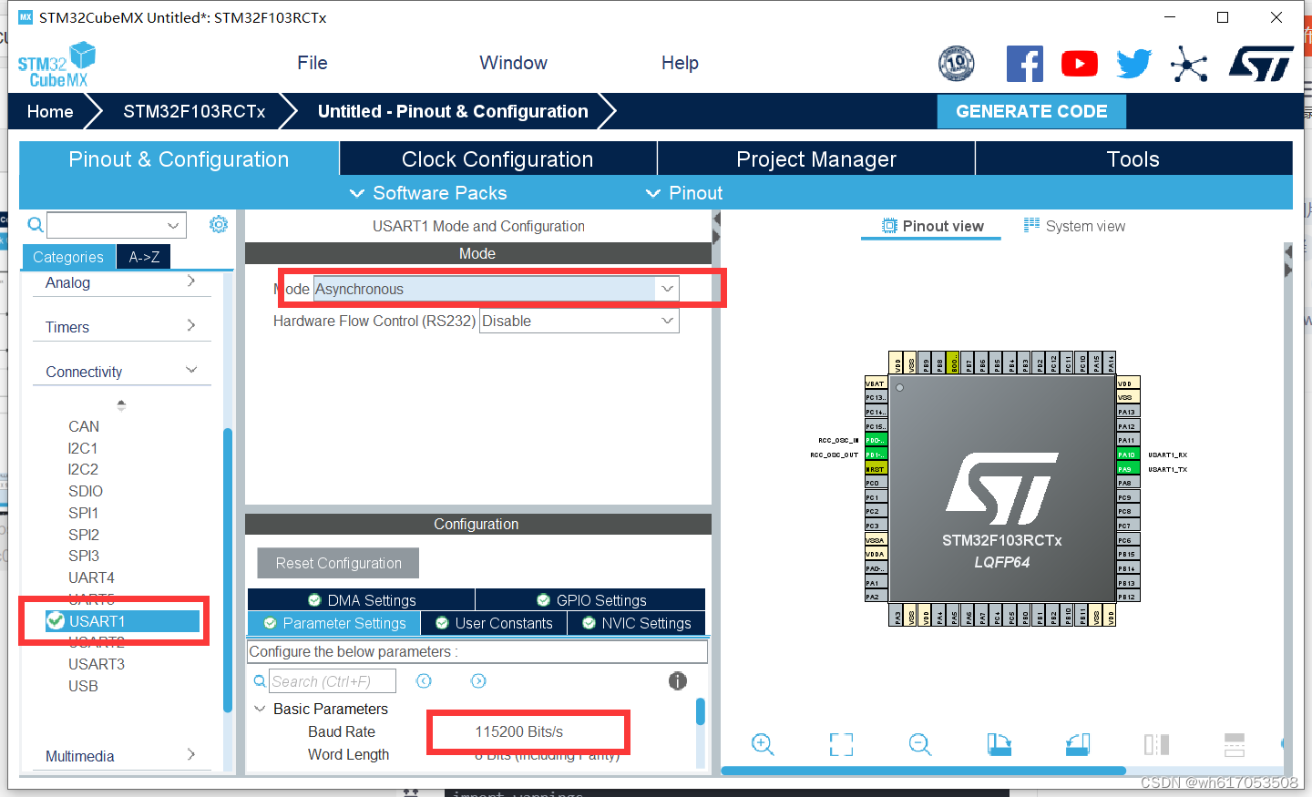Click the PC0 pin on the chip

[x=876, y=483]
